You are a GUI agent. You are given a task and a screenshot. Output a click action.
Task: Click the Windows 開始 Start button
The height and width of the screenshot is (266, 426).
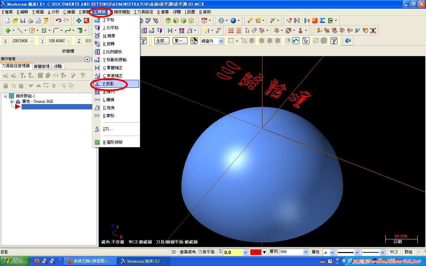15,261
